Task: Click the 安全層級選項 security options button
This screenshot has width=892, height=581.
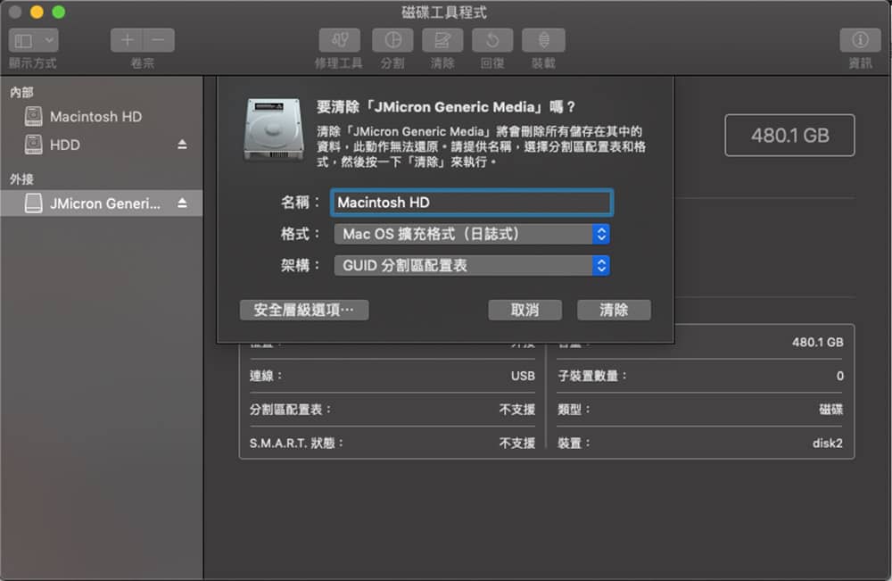Action: [x=304, y=310]
